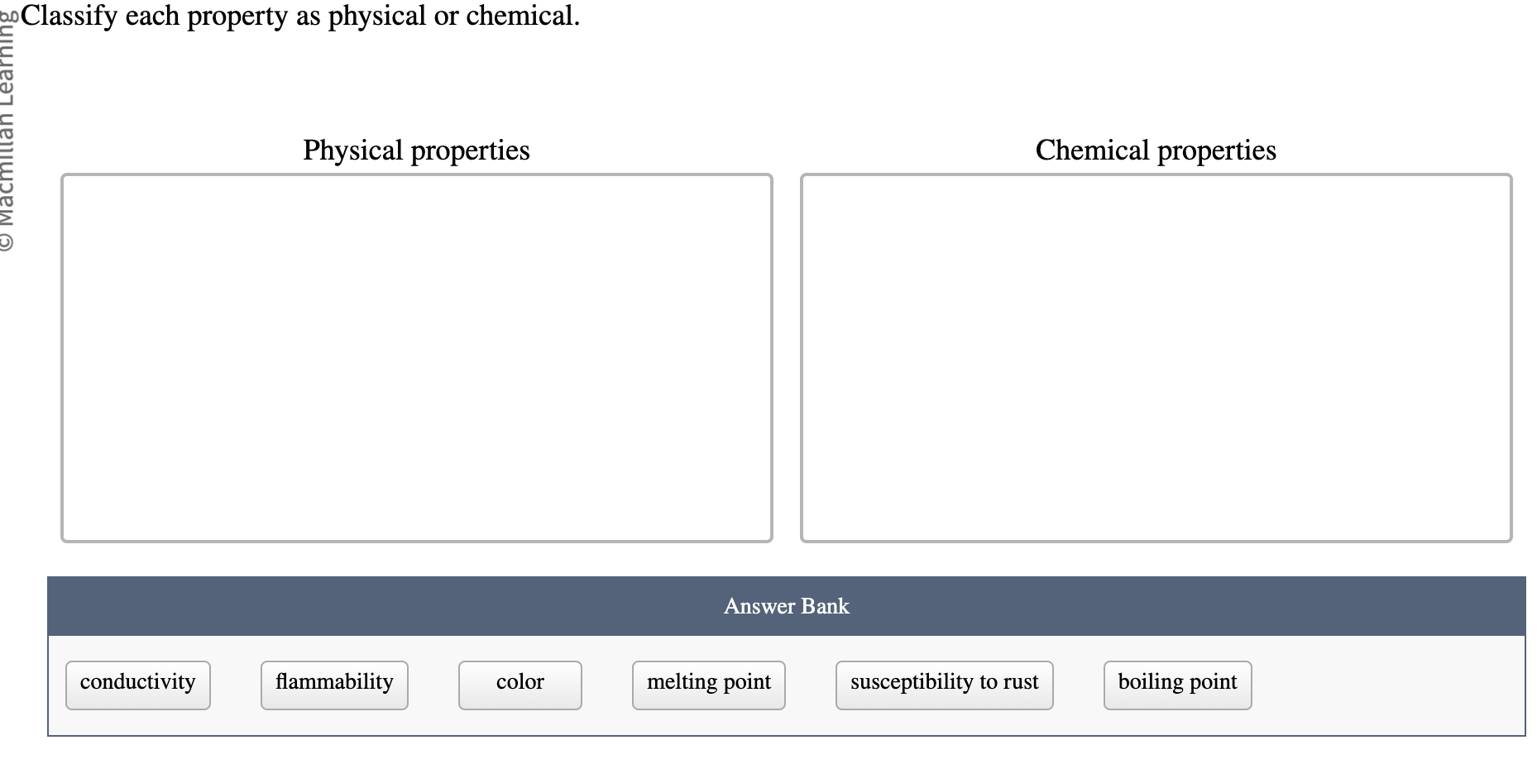Image resolution: width=1537 pixels, height=764 pixels.
Task: Click the last answer tile on the right
Action: [1176, 683]
